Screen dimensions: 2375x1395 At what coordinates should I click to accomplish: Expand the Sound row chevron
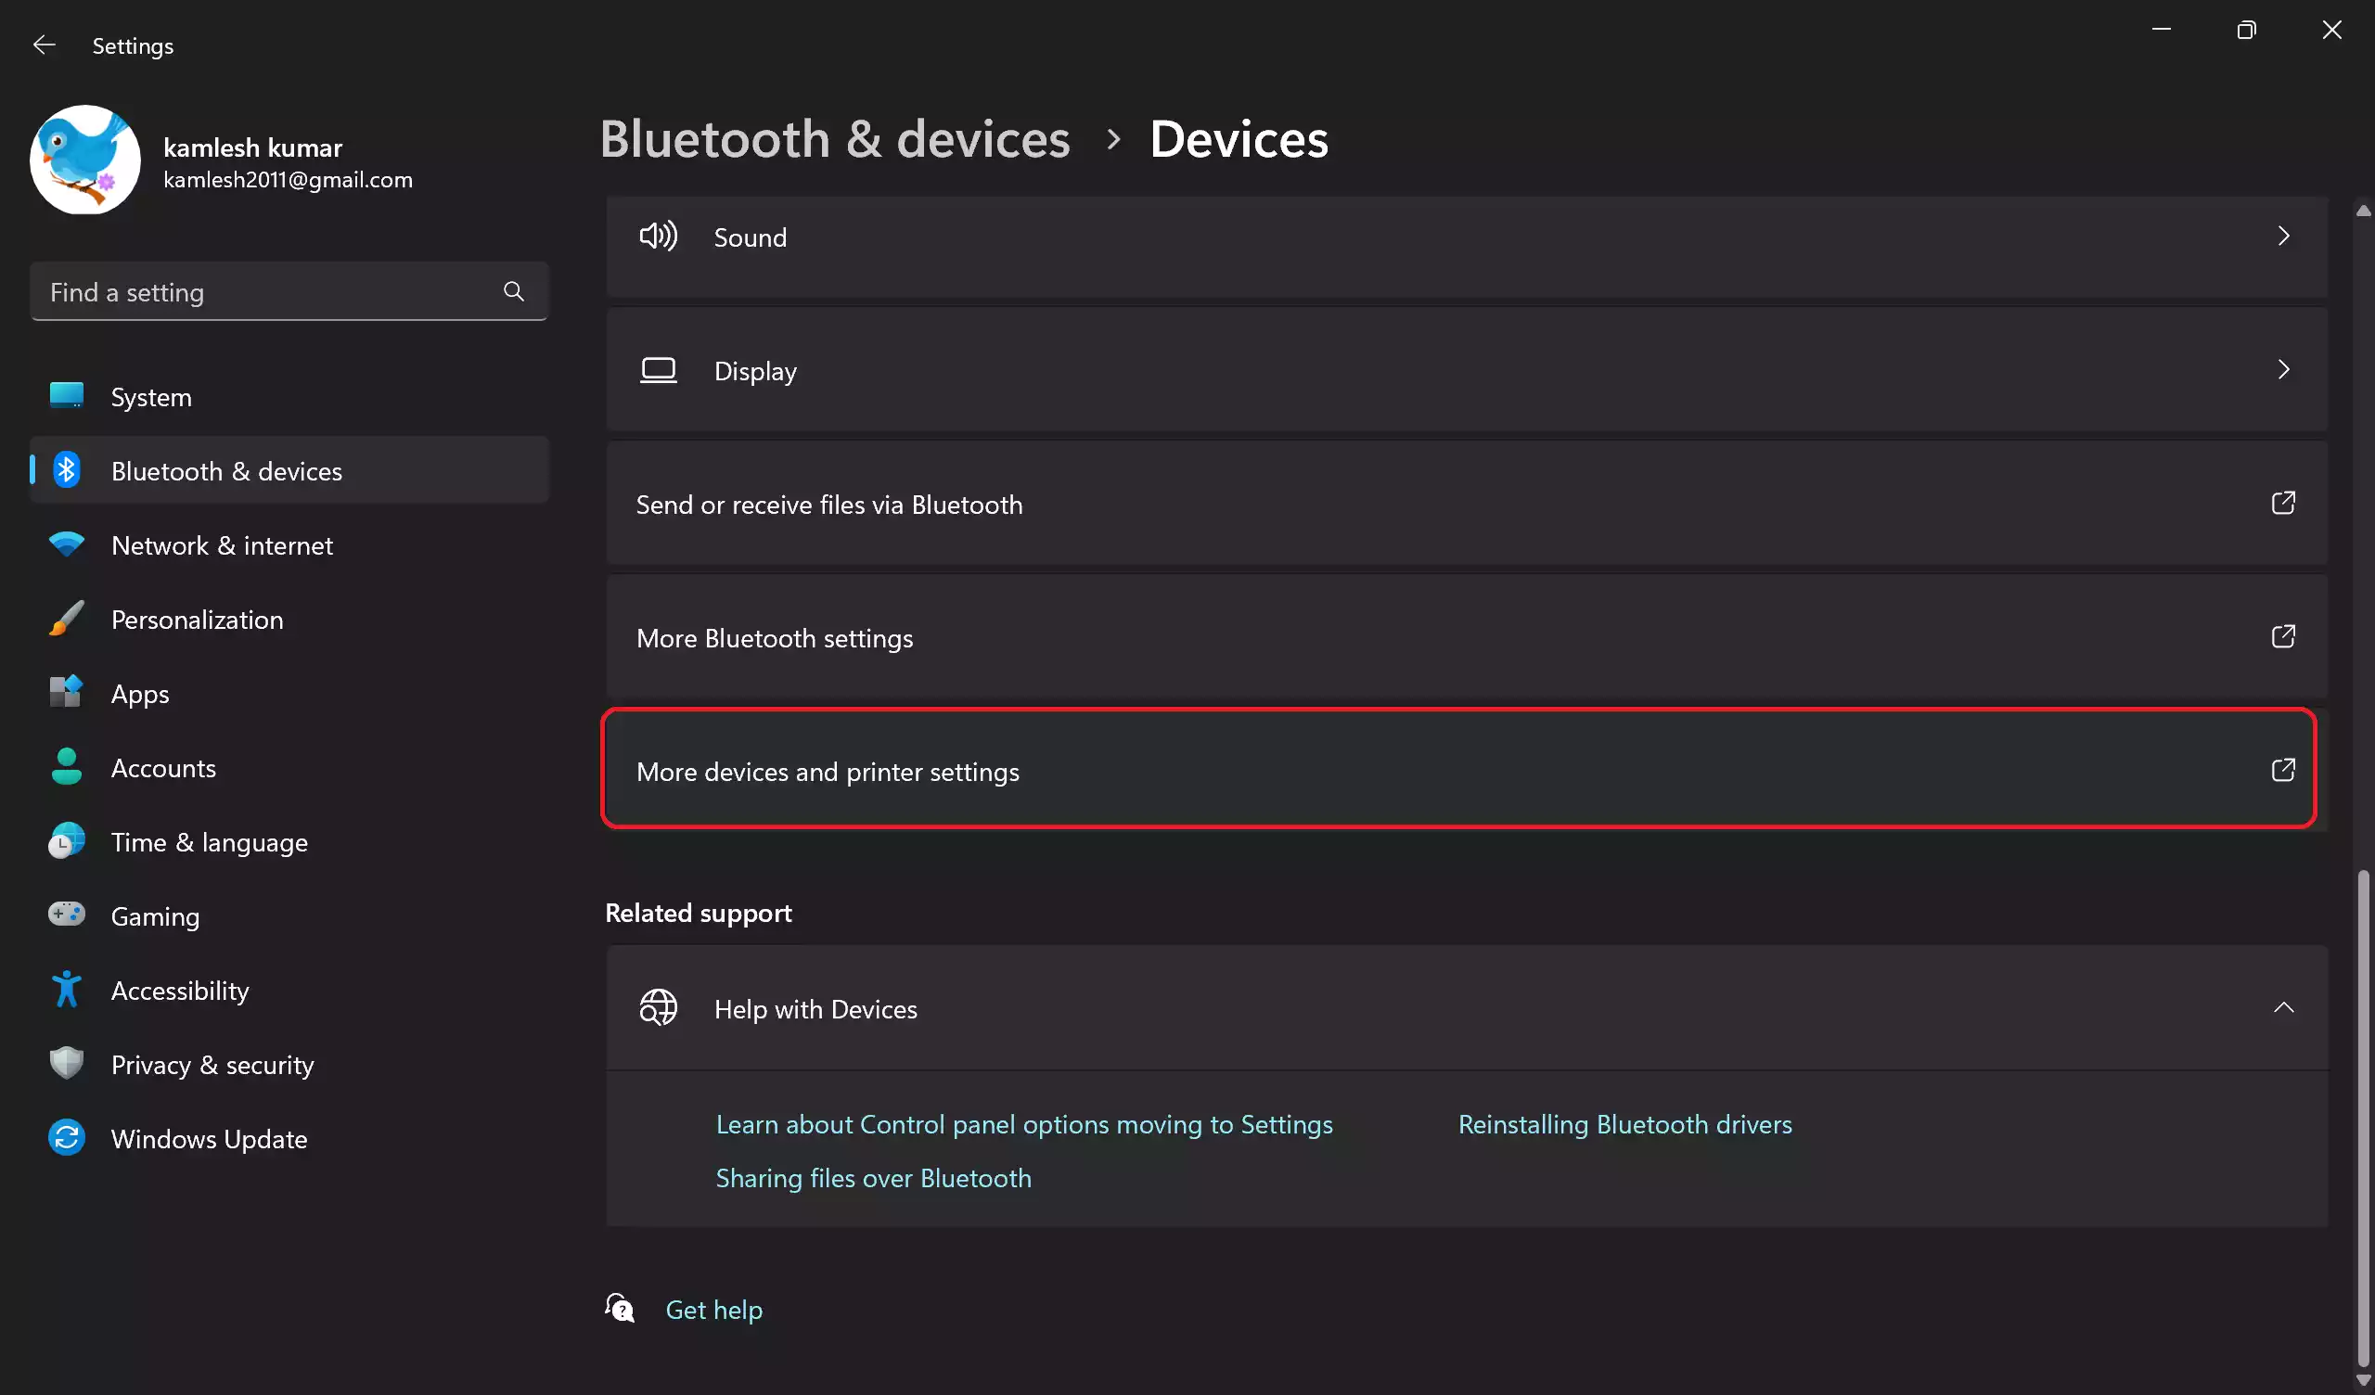pyautogui.click(x=2282, y=236)
